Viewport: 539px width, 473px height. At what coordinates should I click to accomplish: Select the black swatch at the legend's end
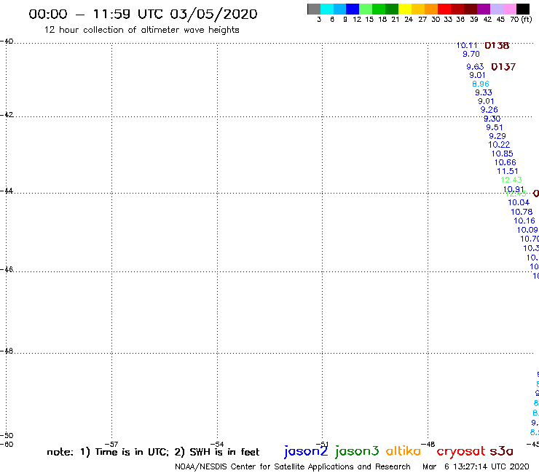click(522, 9)
